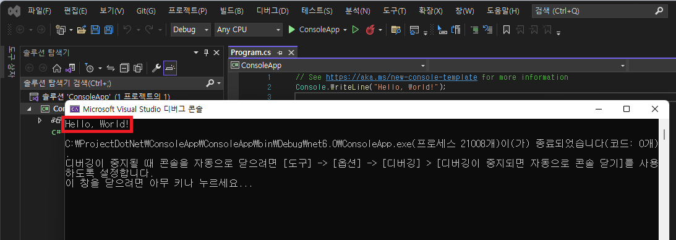Open the aka.ms new-console-template link

pyautogui.click(x=401, y=77)
